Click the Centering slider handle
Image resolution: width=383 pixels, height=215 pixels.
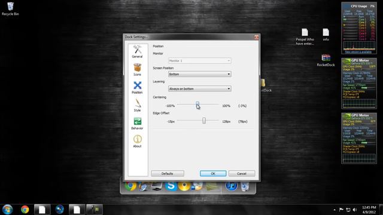(x=197, y=105)
